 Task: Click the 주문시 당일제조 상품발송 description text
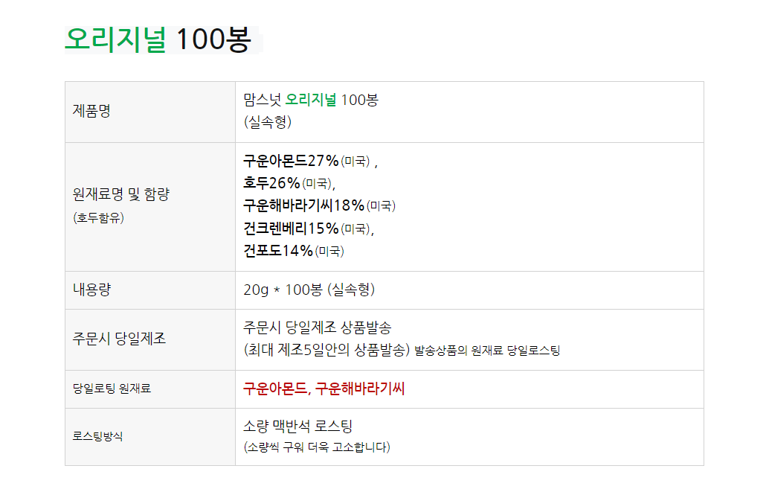point(318,328)
